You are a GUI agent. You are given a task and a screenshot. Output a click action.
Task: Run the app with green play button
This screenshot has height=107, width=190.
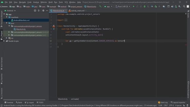(134, 7)
